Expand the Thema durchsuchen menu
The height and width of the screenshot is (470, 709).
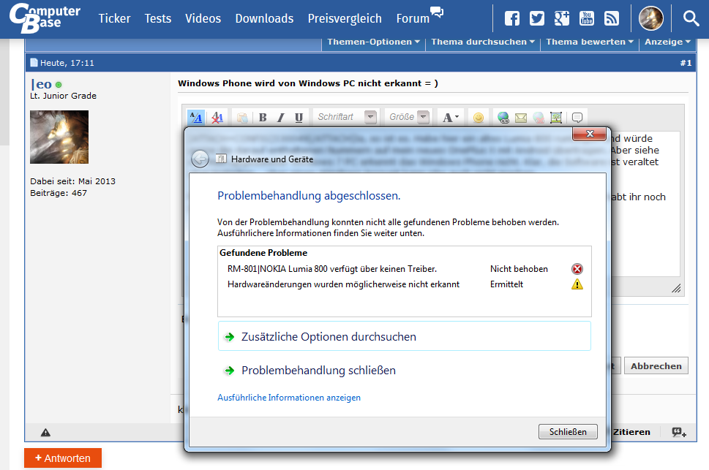point(483,42)
